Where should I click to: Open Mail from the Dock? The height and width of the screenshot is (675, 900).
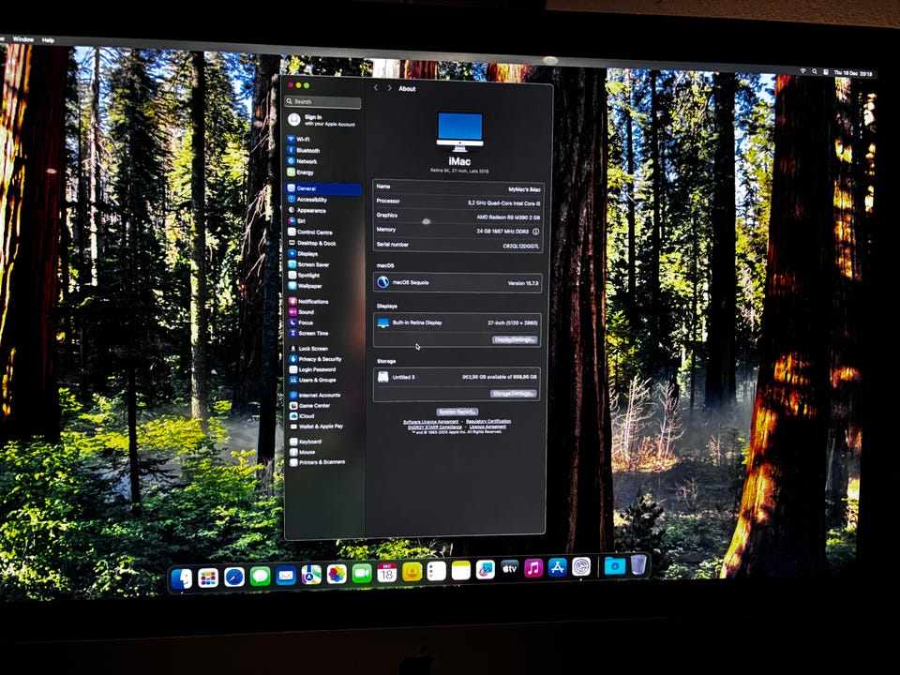pyautogui.click(x=286, y=575)
